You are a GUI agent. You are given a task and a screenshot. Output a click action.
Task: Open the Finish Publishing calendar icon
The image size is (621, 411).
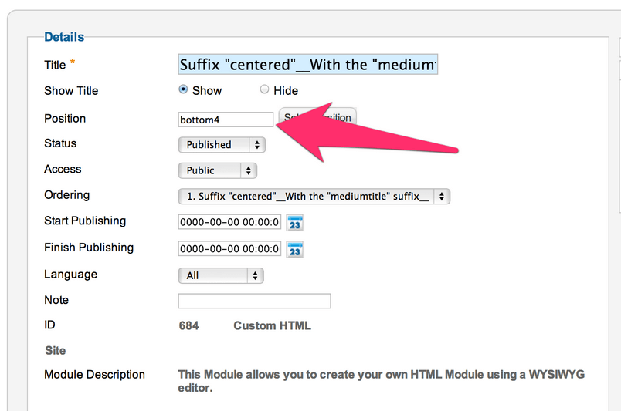coord(294,250)
